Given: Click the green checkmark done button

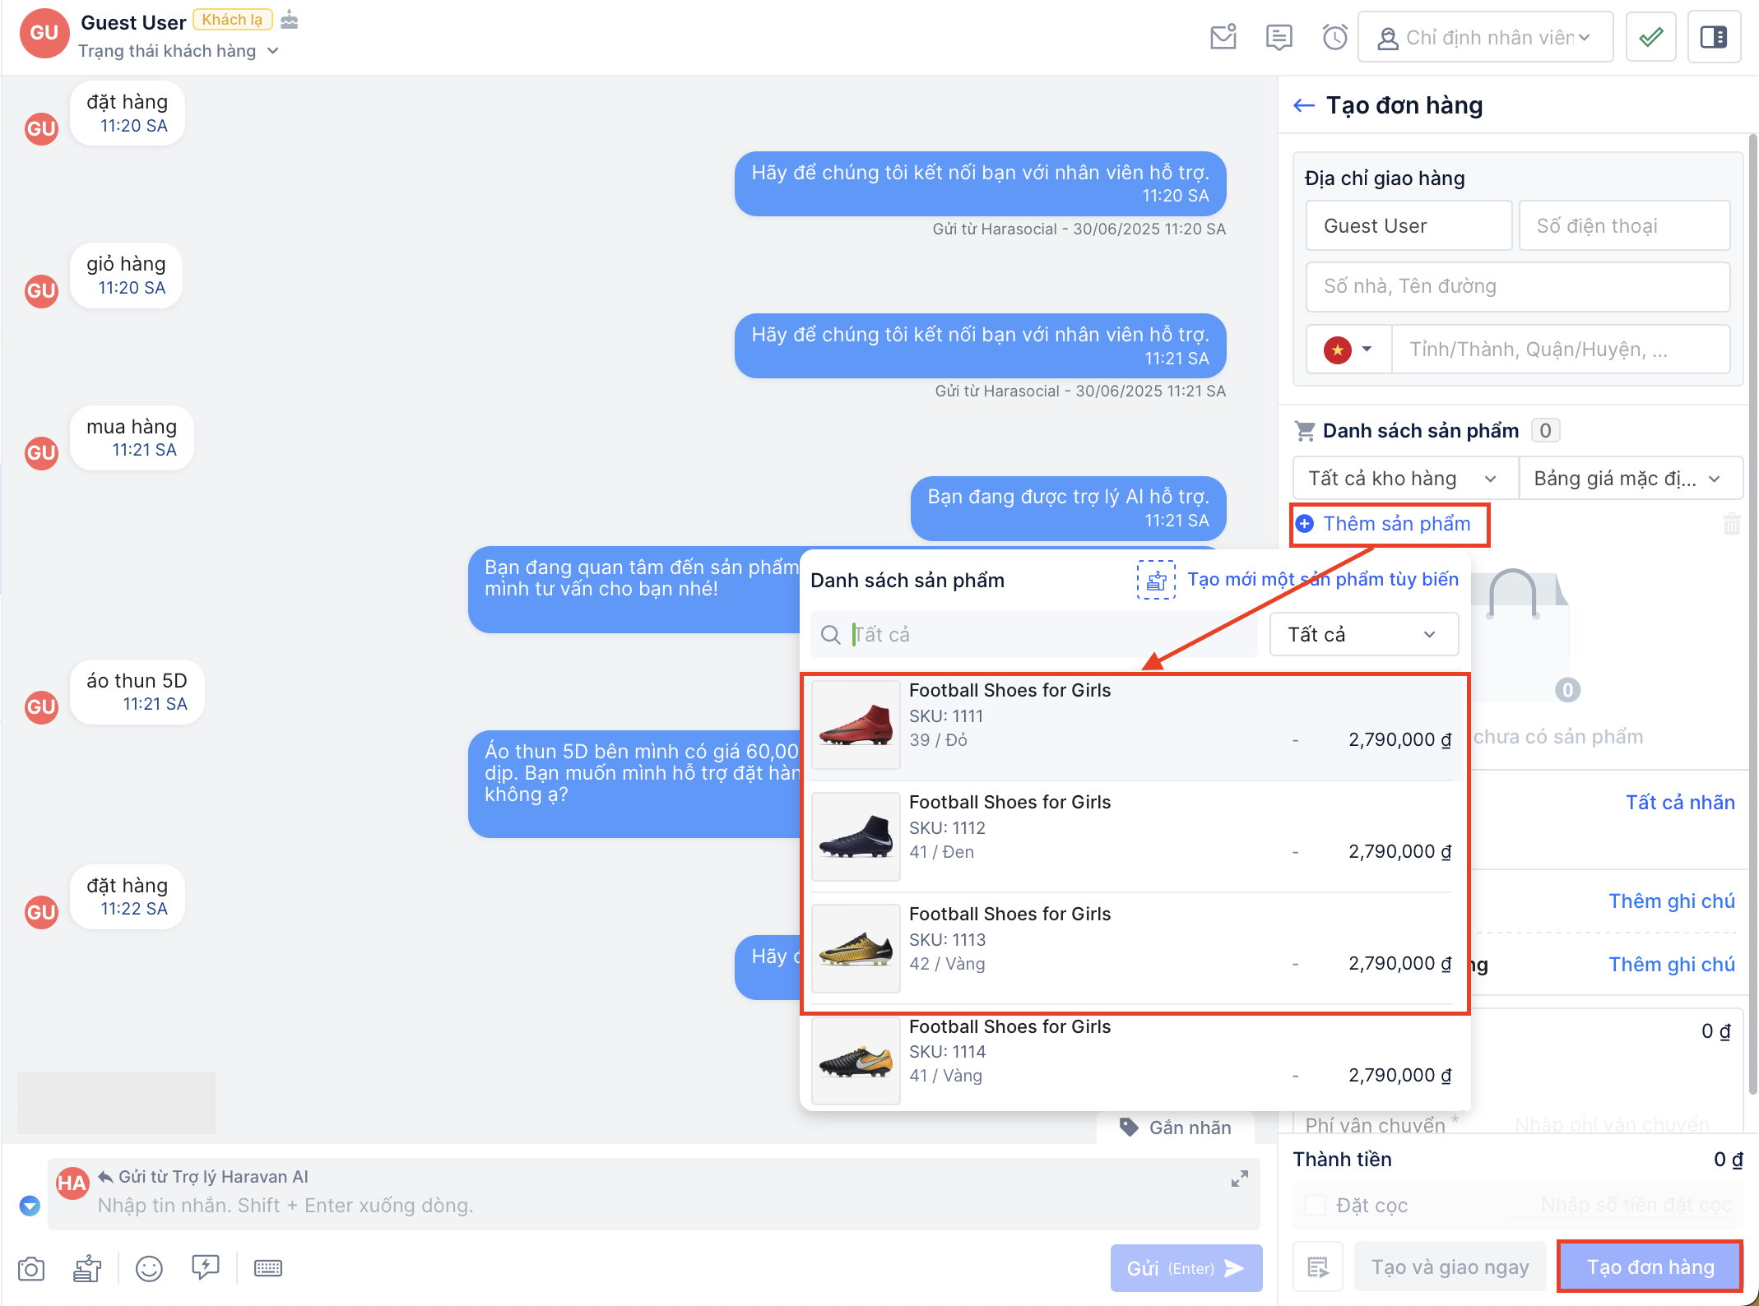Looking at the screenshot, I should point(1650,37).
